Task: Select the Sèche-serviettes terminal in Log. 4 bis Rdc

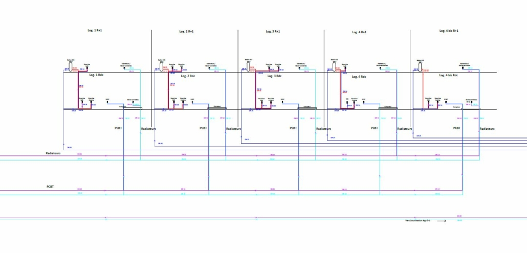Action: point(472,102)
